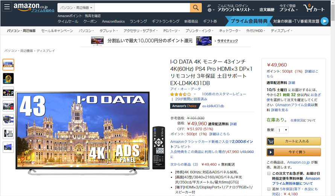Open 106件のカスタマーレビュー link
Viewport: 335px width, 196px height.
[x=224, y=94]
